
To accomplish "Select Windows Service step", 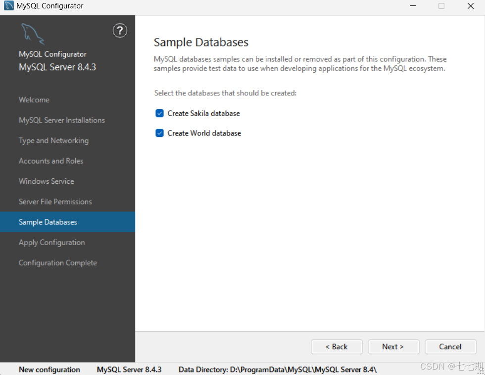I will (x=47, y=181).
